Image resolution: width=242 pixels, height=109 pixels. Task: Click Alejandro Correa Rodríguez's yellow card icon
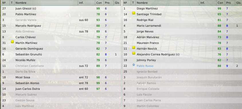(134, 53)
